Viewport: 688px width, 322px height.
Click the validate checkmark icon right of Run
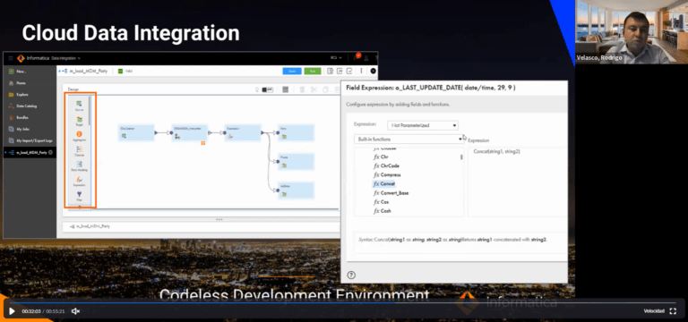tap(349, 71)
